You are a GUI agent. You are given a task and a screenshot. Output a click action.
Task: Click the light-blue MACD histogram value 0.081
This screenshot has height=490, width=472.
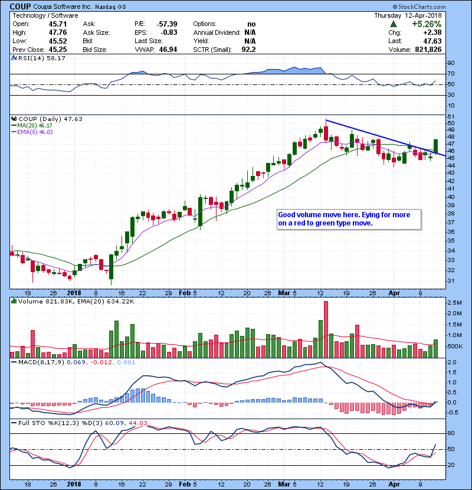126,362
